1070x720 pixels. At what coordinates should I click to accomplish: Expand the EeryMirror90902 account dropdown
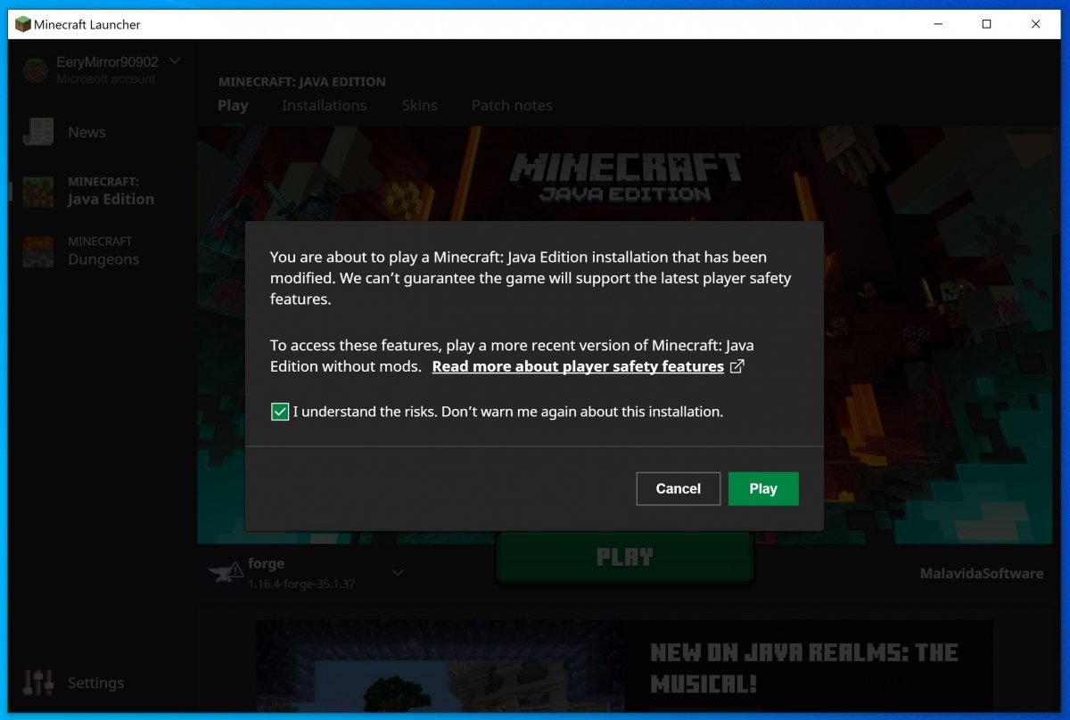tap(175, 61)
